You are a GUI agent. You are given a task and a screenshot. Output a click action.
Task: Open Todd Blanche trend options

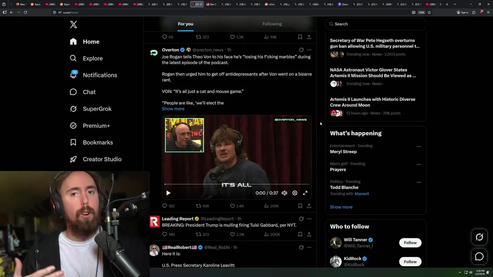(419, 182)
